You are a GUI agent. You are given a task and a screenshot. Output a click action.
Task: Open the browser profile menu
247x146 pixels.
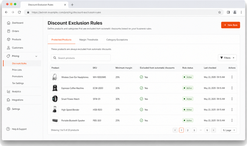tap(235, 12)
